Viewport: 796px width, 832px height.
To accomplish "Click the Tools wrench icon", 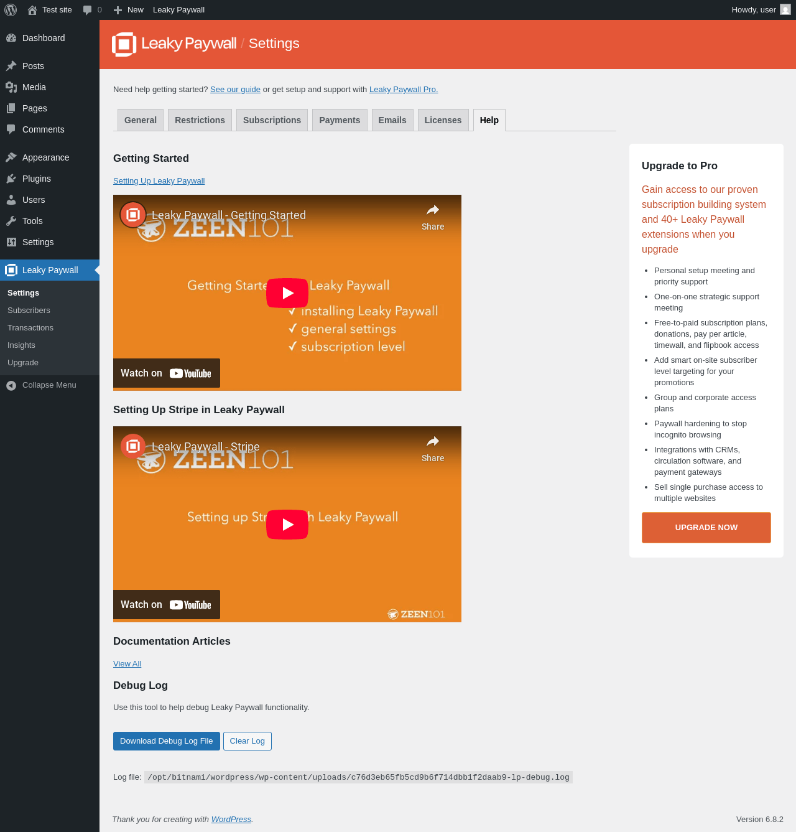I will tap(11, 221).
